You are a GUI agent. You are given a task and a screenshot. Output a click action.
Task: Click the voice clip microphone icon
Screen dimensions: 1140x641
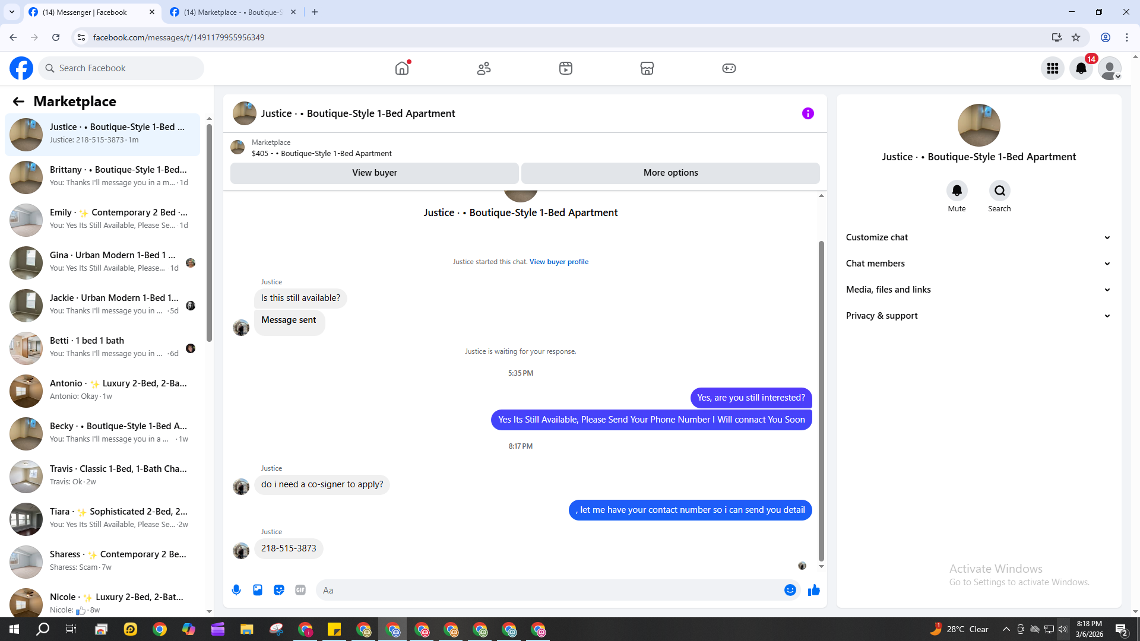pos(236,590)
